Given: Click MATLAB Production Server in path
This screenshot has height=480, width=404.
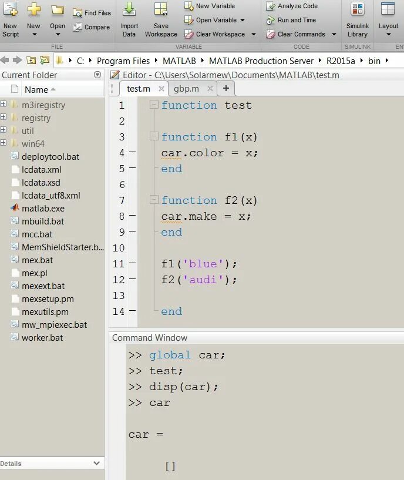Looking at the screenshot, I should (261, 61).
